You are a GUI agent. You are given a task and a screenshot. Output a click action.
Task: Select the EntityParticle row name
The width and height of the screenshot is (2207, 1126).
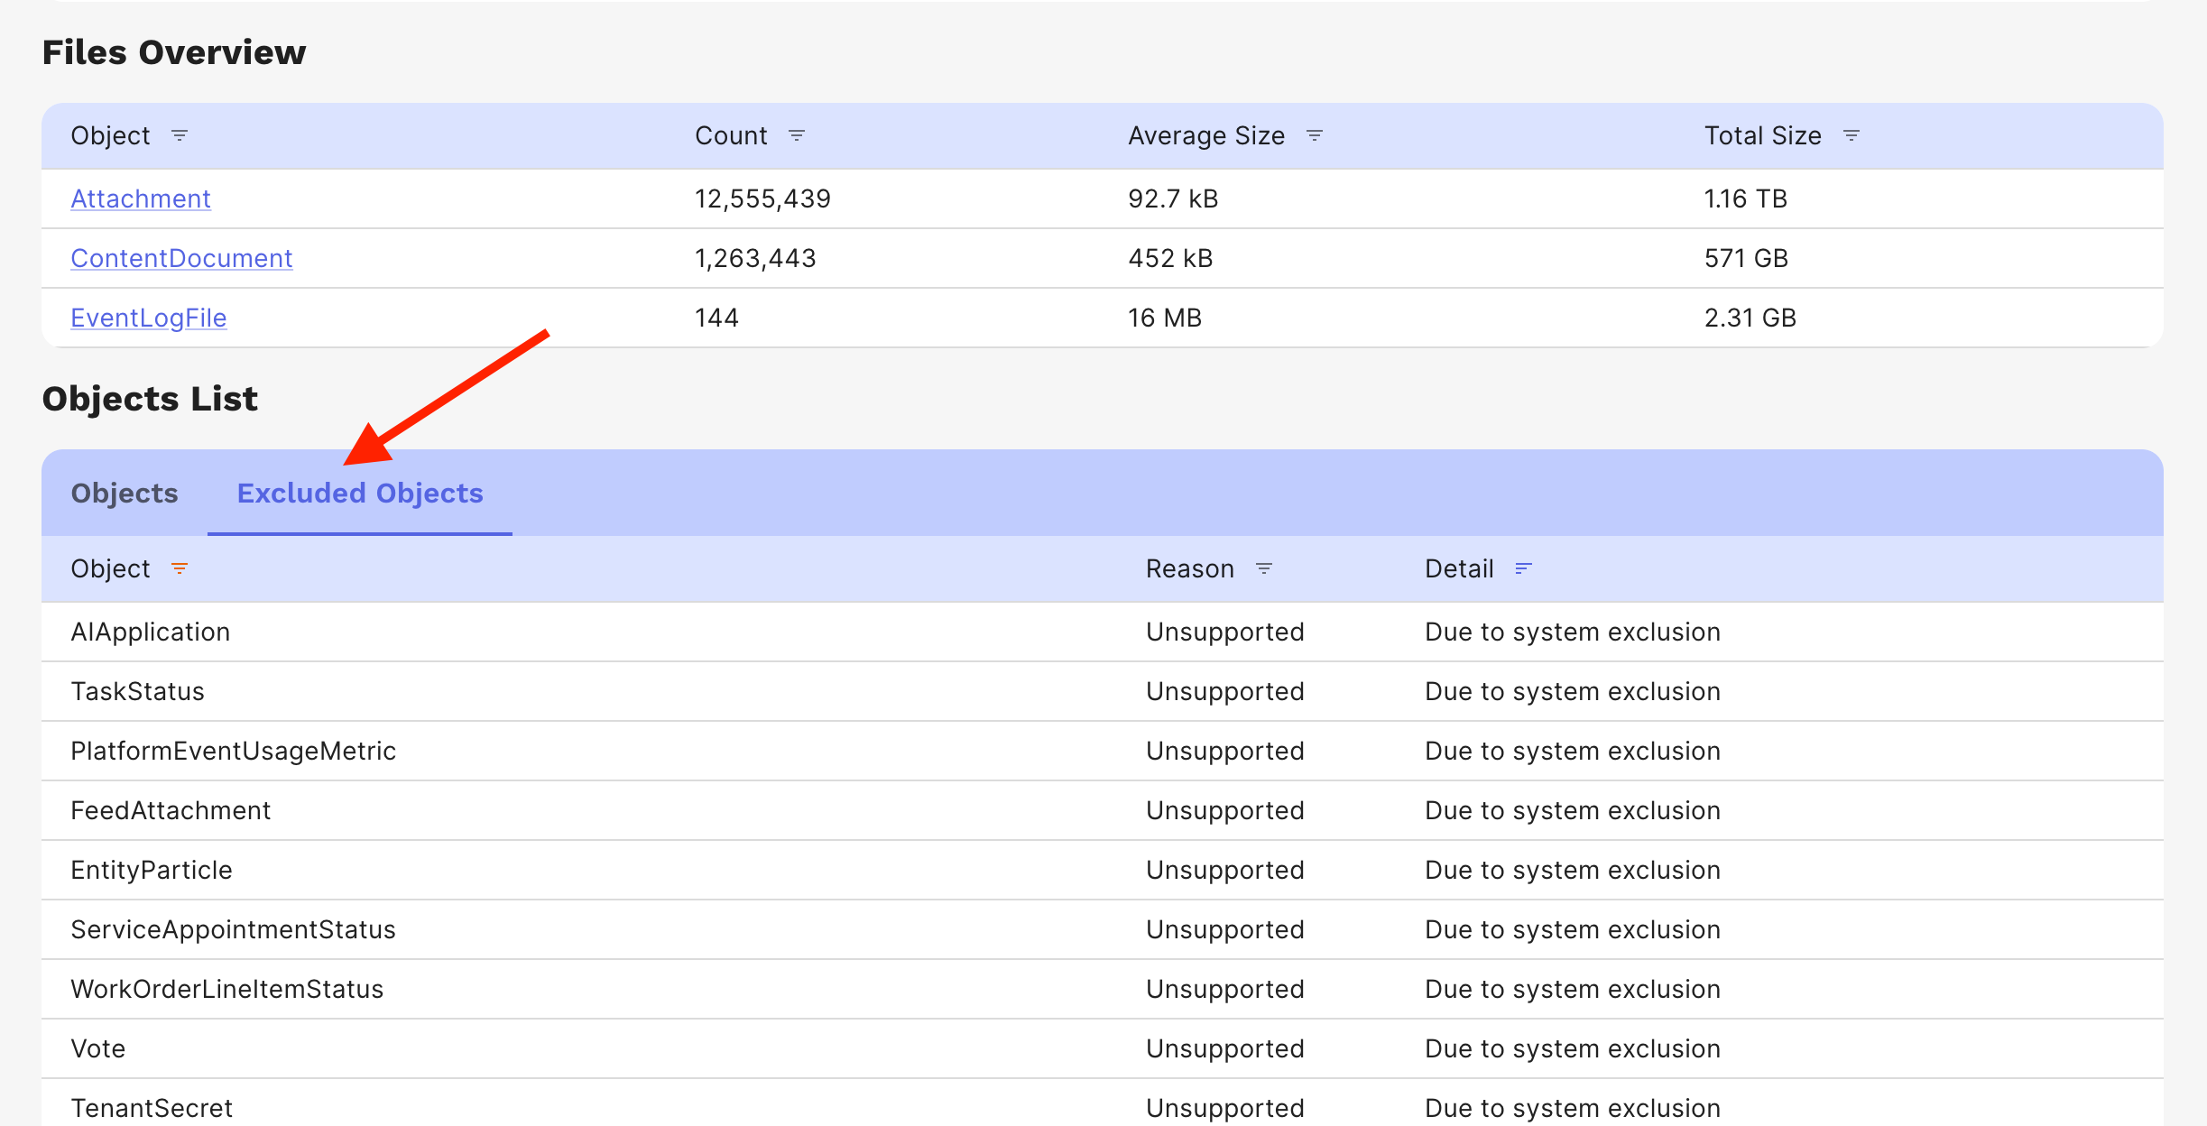pyautogui.click(x=152, y=870)
